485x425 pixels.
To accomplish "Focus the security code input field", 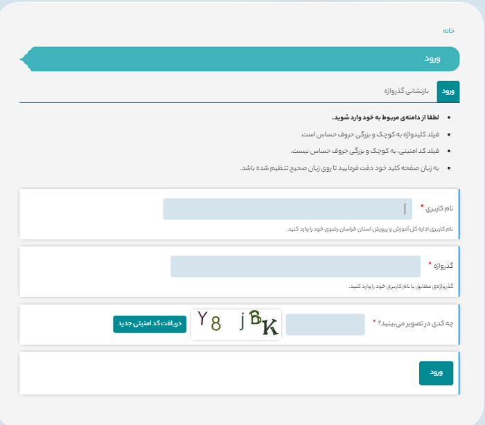I will pyautogui.click(x=325, y=325).
